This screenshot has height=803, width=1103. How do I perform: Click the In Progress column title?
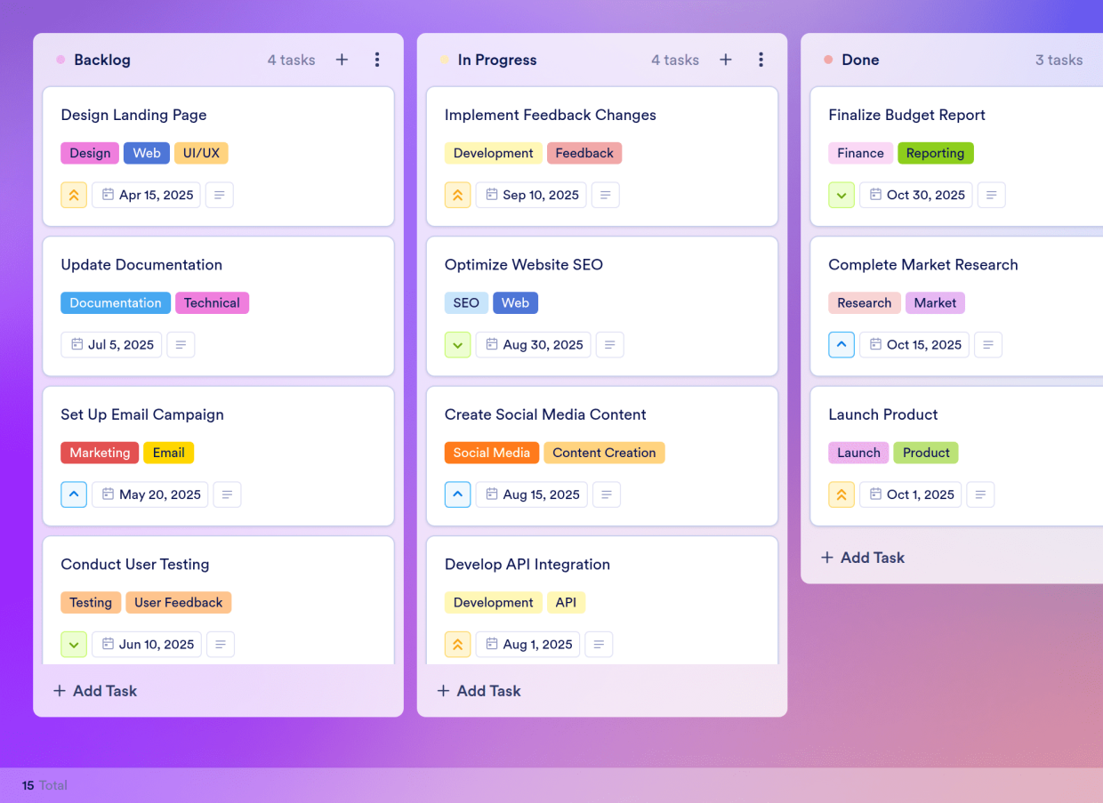pos(497,60)
